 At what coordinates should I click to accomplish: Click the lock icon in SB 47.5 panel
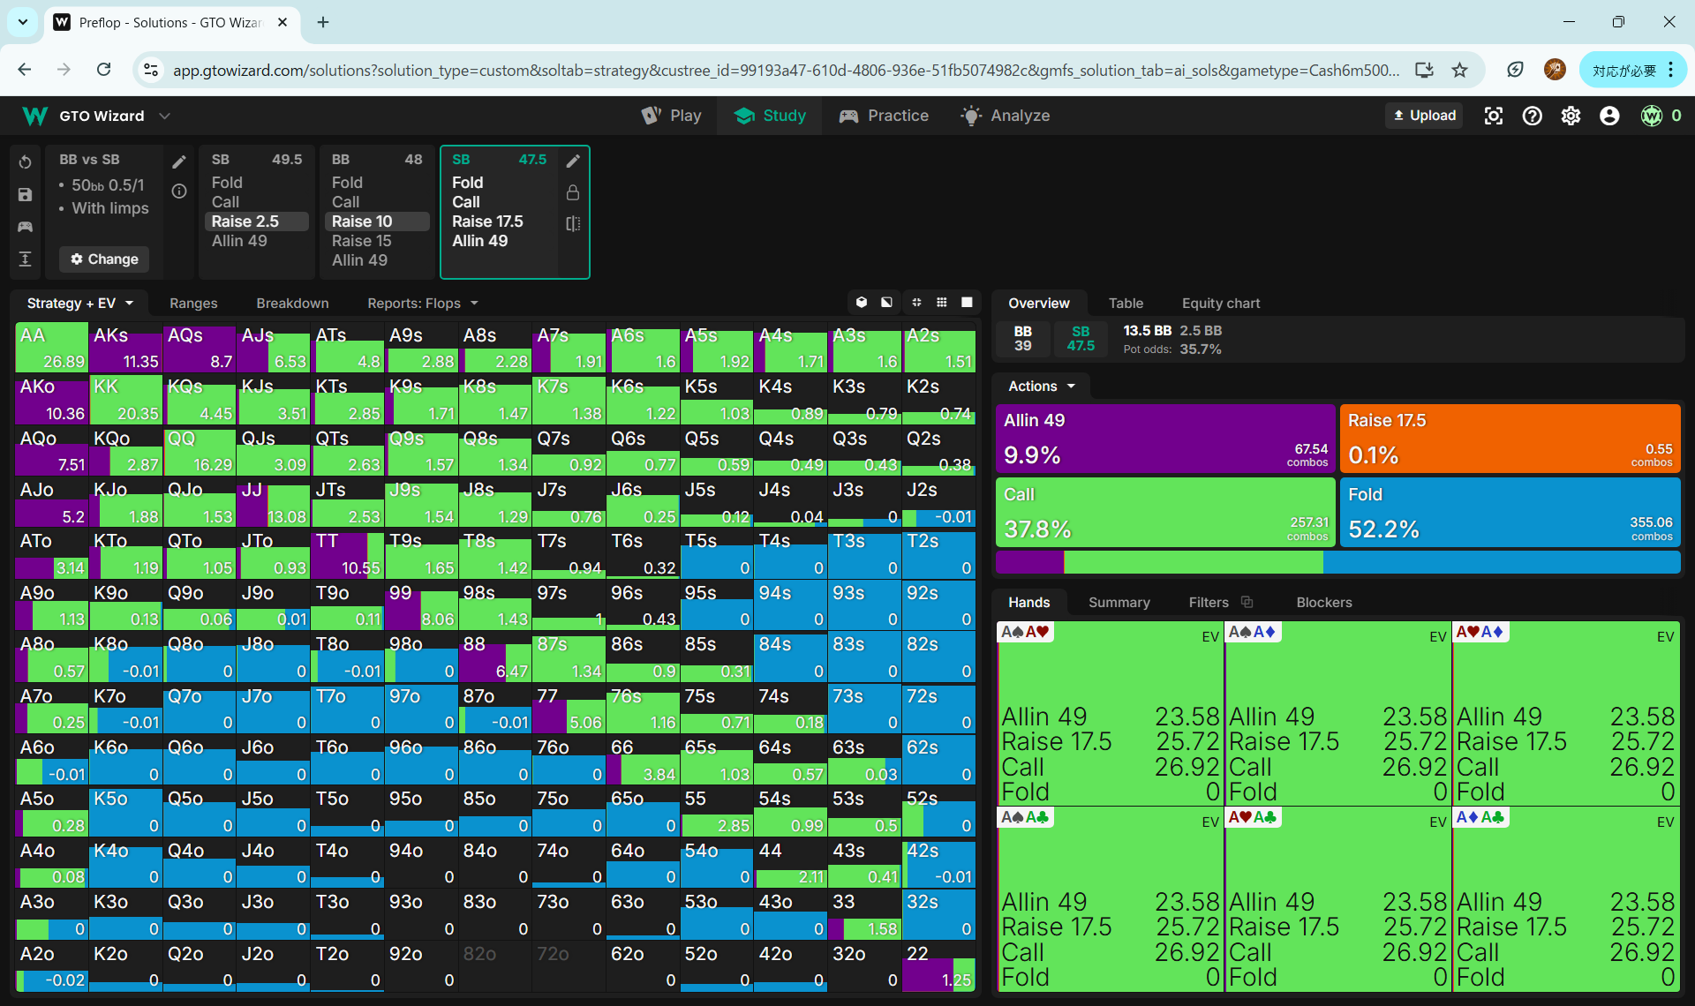coord(573,192)
